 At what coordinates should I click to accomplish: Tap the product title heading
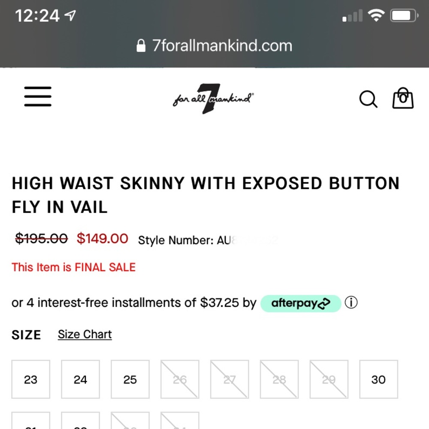click(205, 195)
